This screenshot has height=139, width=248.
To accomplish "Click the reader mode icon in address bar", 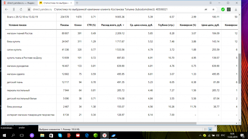I will click(x=206, y=10).
